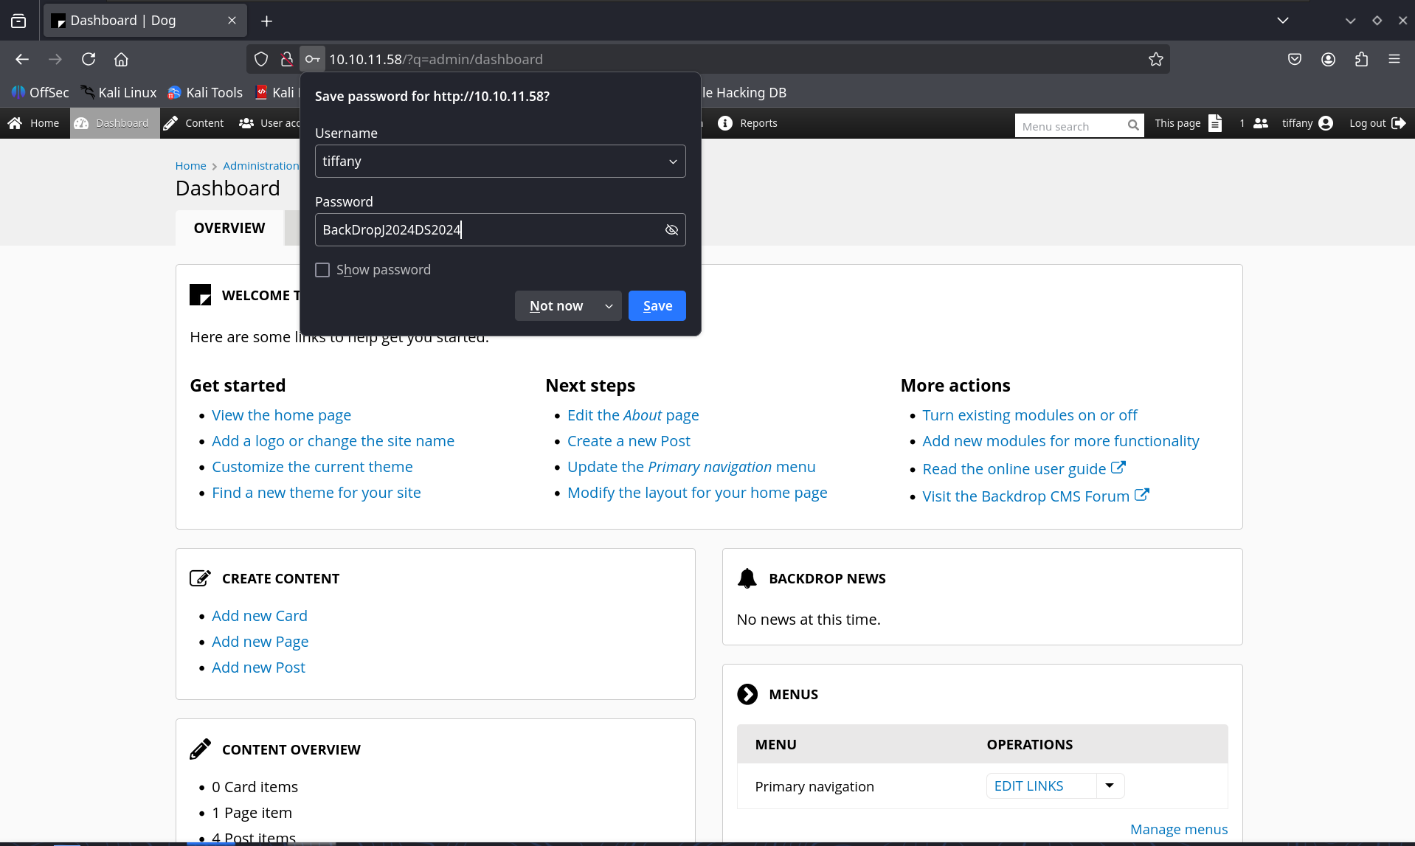Screen dimensions: 1415x846
Task: Open the Firefox application menu
Action: click(1394, 59)
